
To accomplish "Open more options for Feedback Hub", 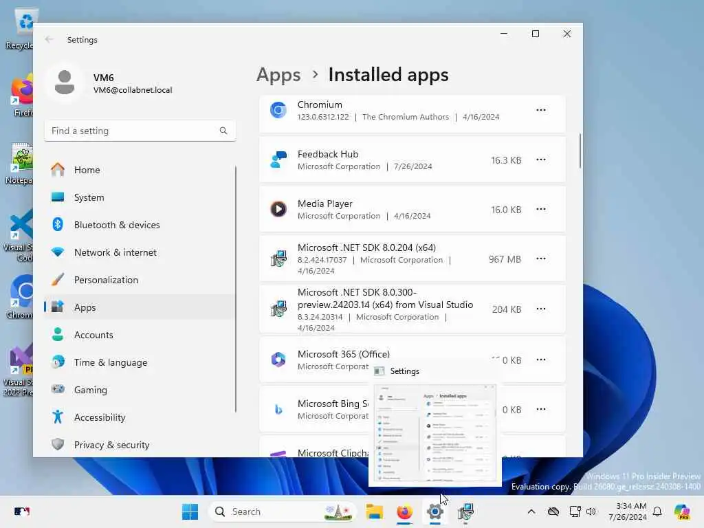I will (541, 159).
